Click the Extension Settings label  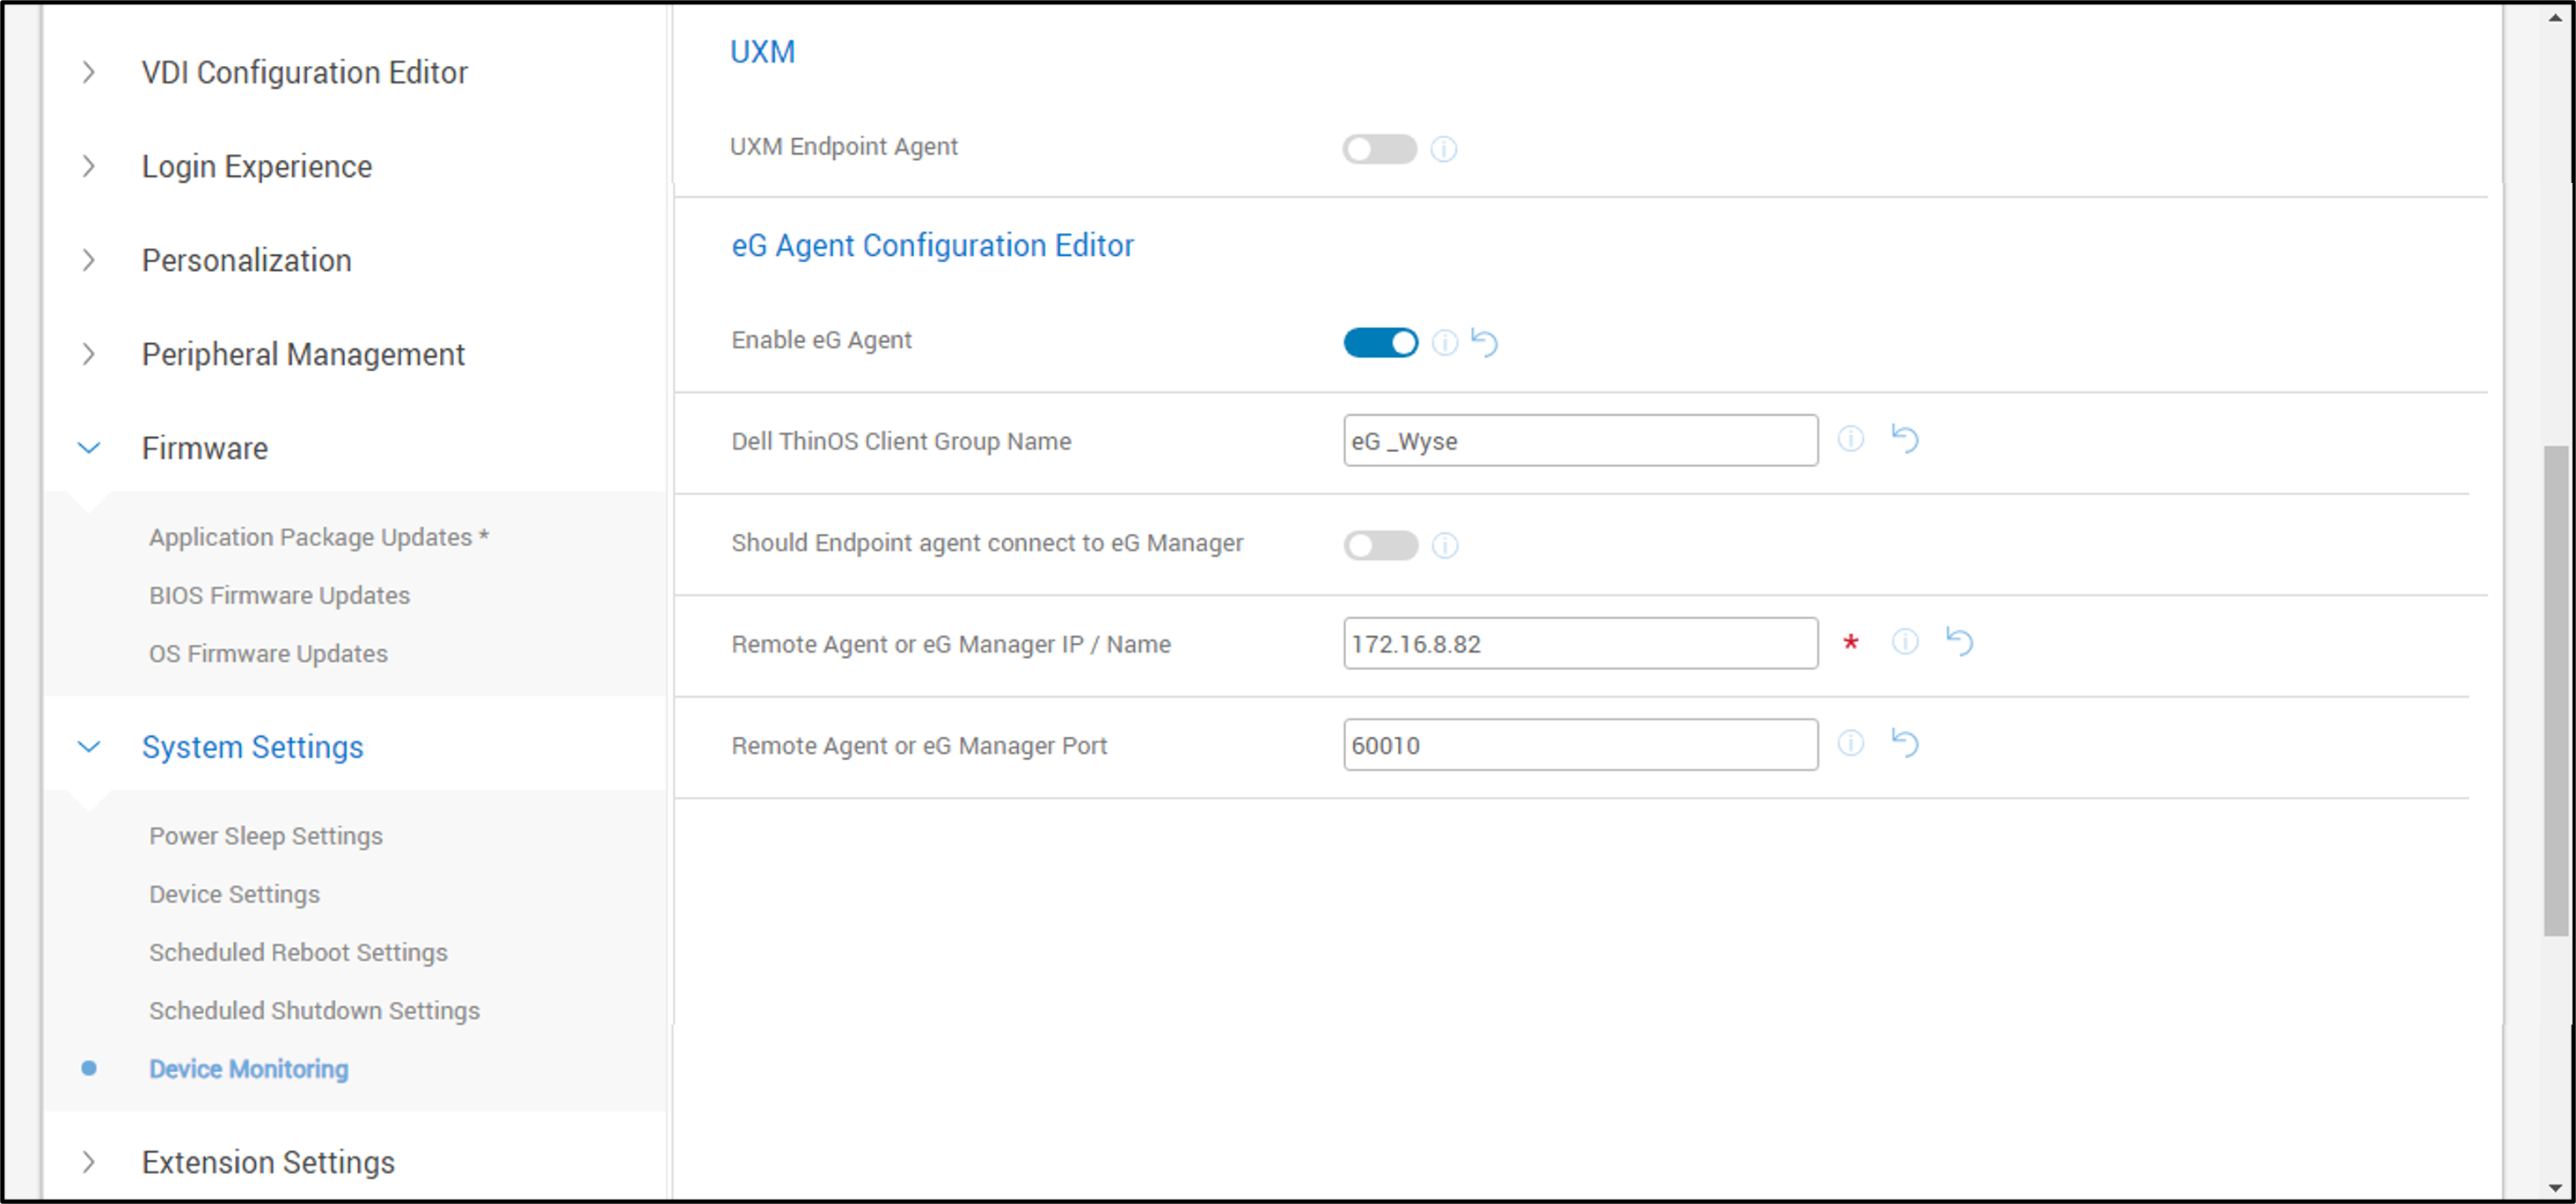268,1162
